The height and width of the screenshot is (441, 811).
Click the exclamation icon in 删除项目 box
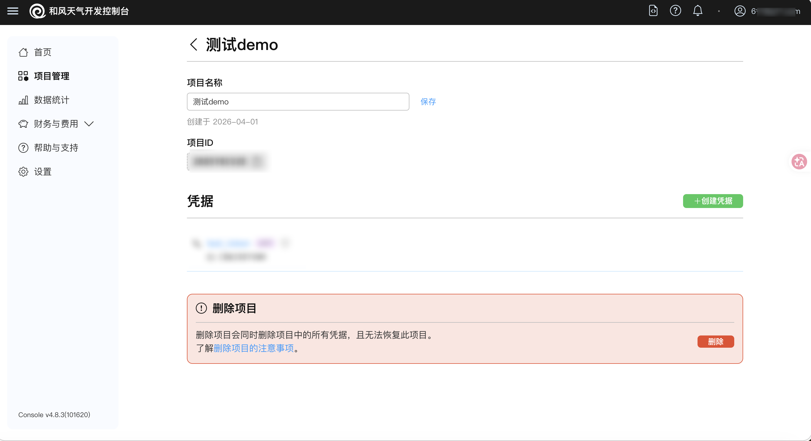(201, 308)
